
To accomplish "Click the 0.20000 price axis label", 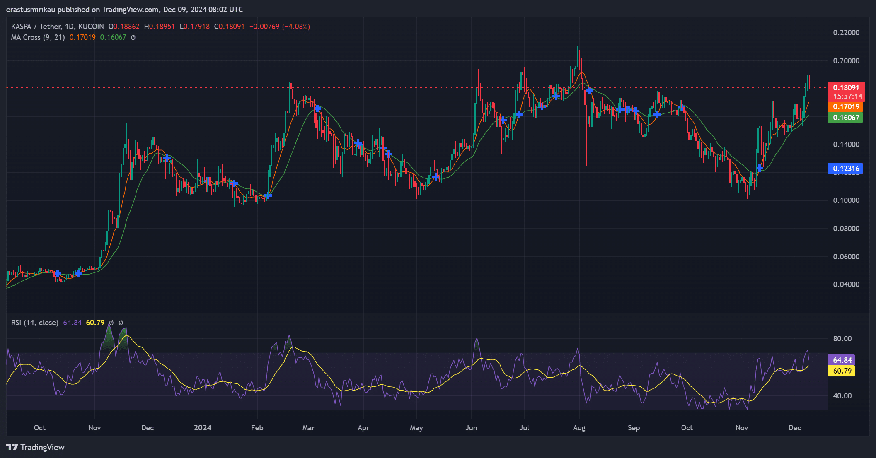I will [846, 61].
